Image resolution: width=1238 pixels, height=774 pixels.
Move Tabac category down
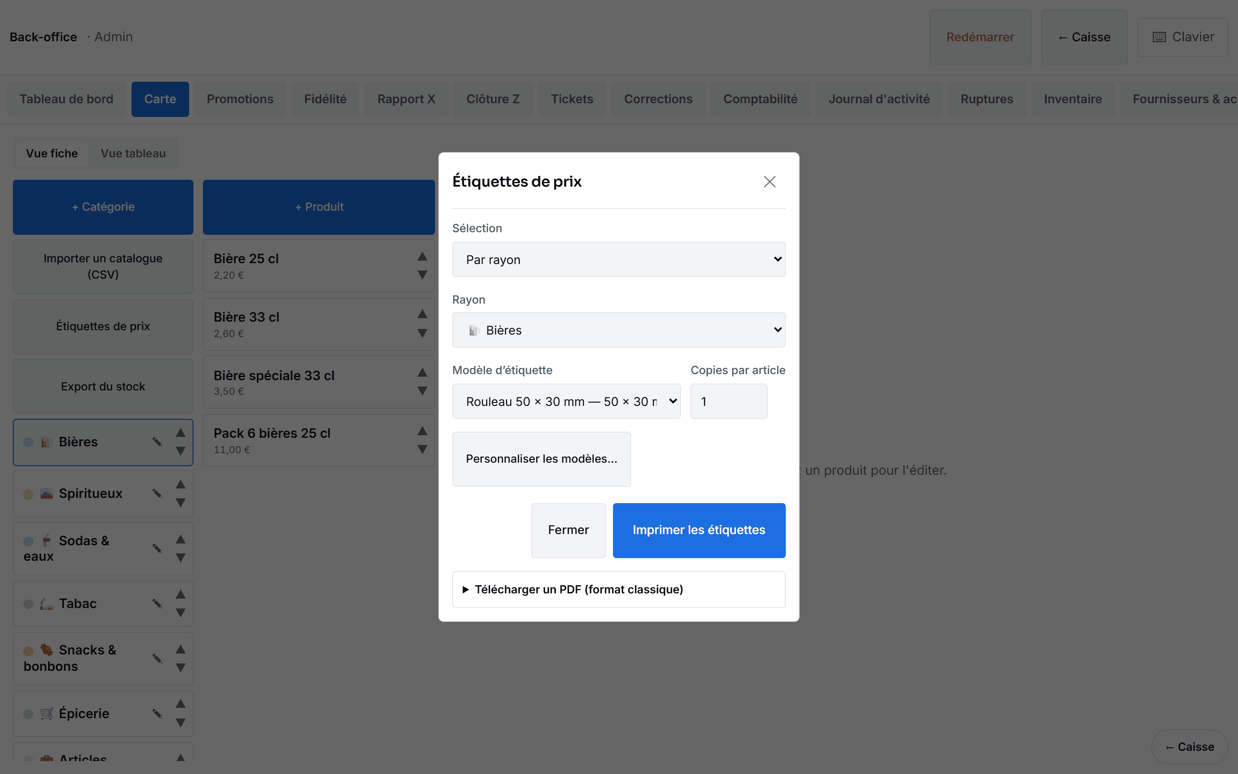(x=181, y=613)
